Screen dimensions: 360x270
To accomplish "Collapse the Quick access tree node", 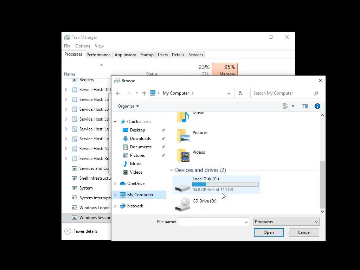I will 115,121.
